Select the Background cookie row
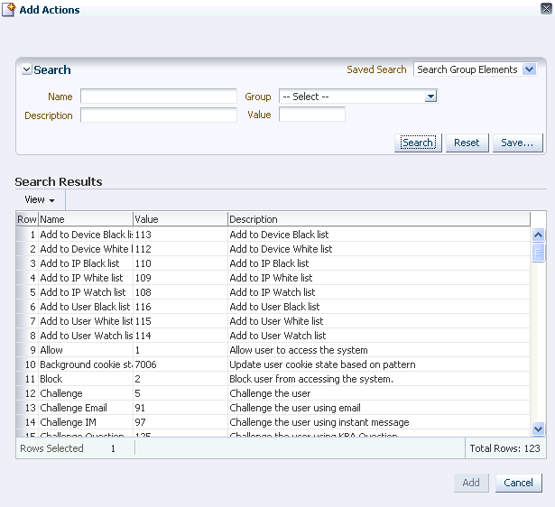This screenshot has height=507, width=555. [x=273, y=364]
